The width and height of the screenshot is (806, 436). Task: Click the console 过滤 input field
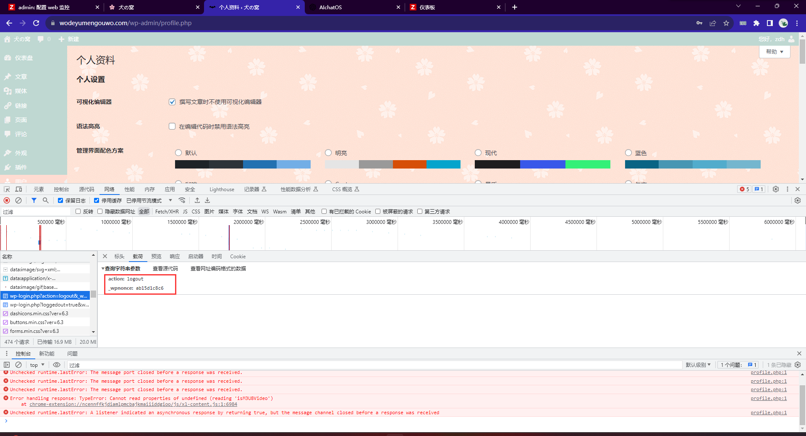(x=374, y=365)
